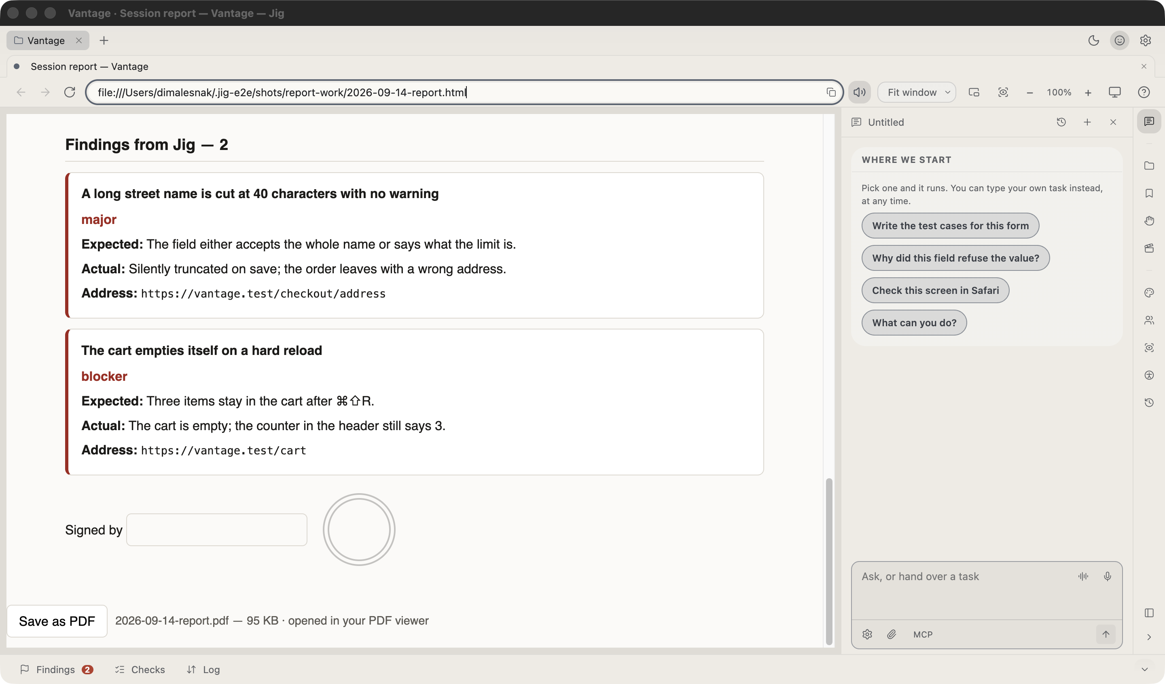1165x684 pixels.
Task: Open the MCP menu
Action: click(x=923, y=635)
